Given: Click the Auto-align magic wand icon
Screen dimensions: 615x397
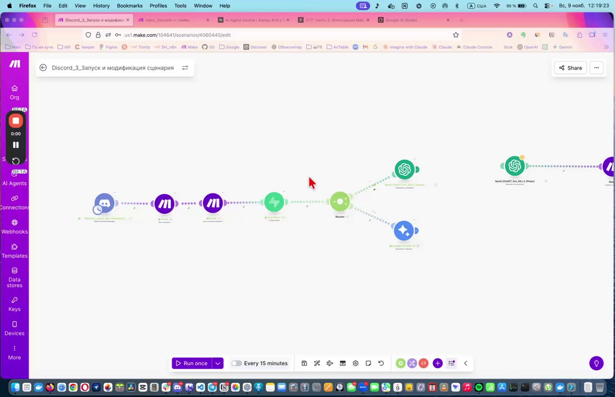Looking at the screenshot, I should tap(317, 363).
